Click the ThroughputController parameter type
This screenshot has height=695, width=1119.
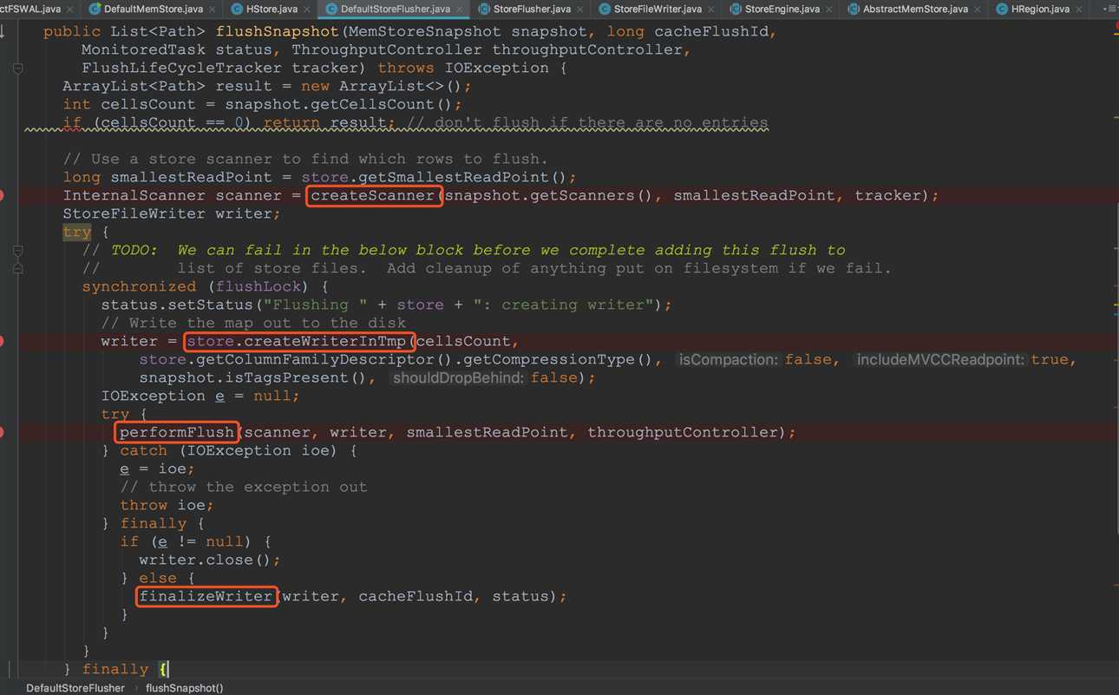(x=387, y=49)
